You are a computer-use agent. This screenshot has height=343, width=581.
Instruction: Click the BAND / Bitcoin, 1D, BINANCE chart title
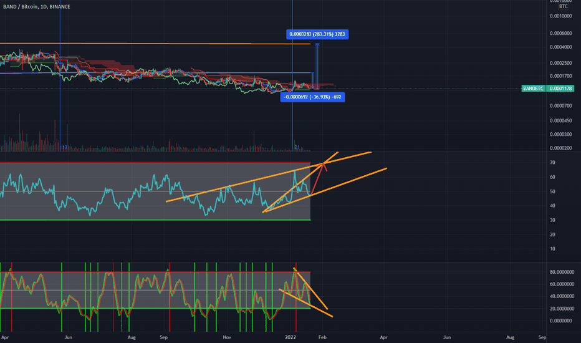(36, 7)
